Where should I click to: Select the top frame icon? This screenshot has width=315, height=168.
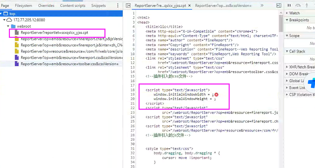6,14
